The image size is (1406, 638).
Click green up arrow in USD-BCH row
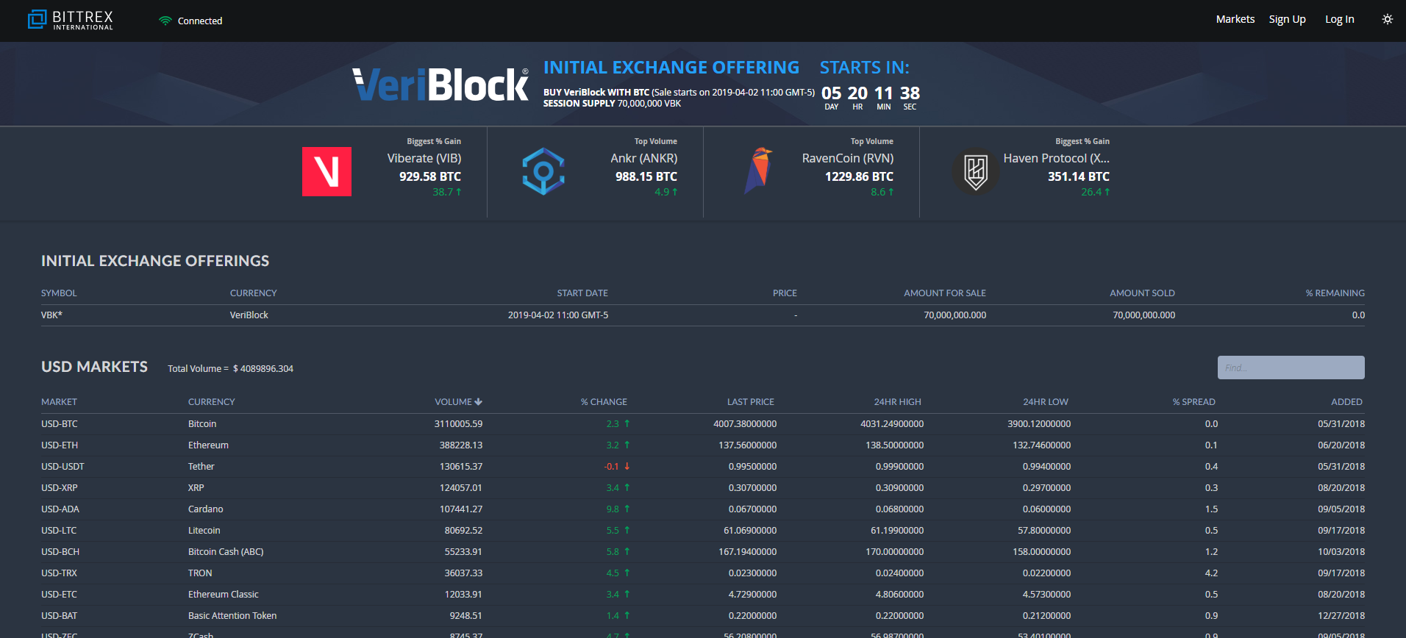coord(627,552)
